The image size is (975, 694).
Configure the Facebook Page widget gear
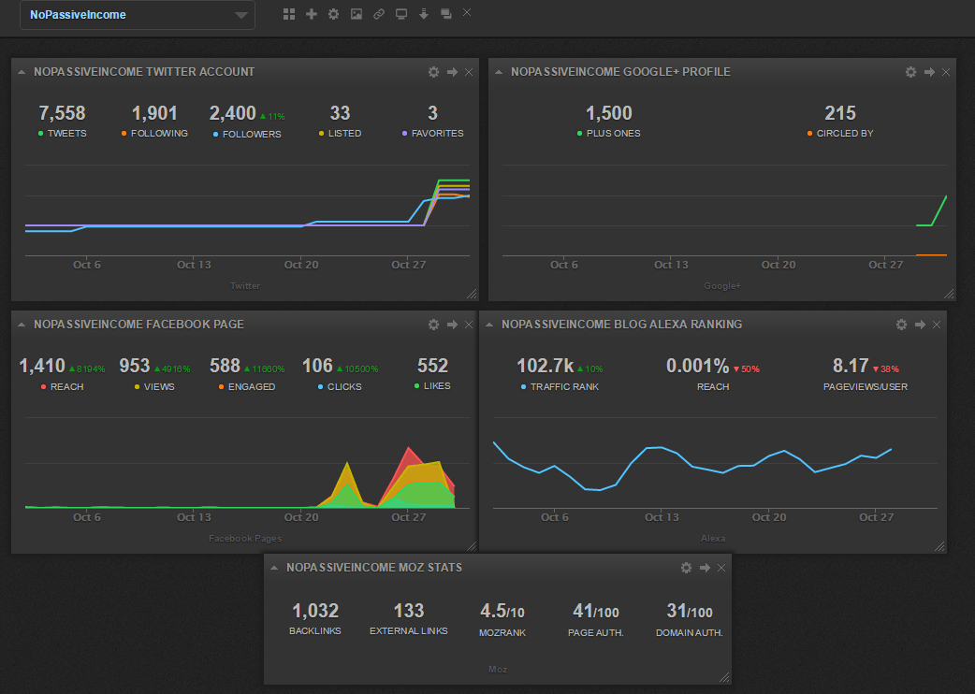[x=433, y=324]
